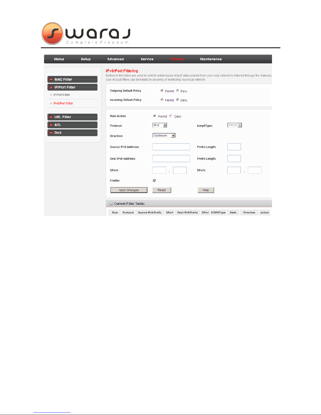Click the Dest Prefix Length field
Image resolution: width=321 pixels, height=415 pixels.
[x=234, y=158]
